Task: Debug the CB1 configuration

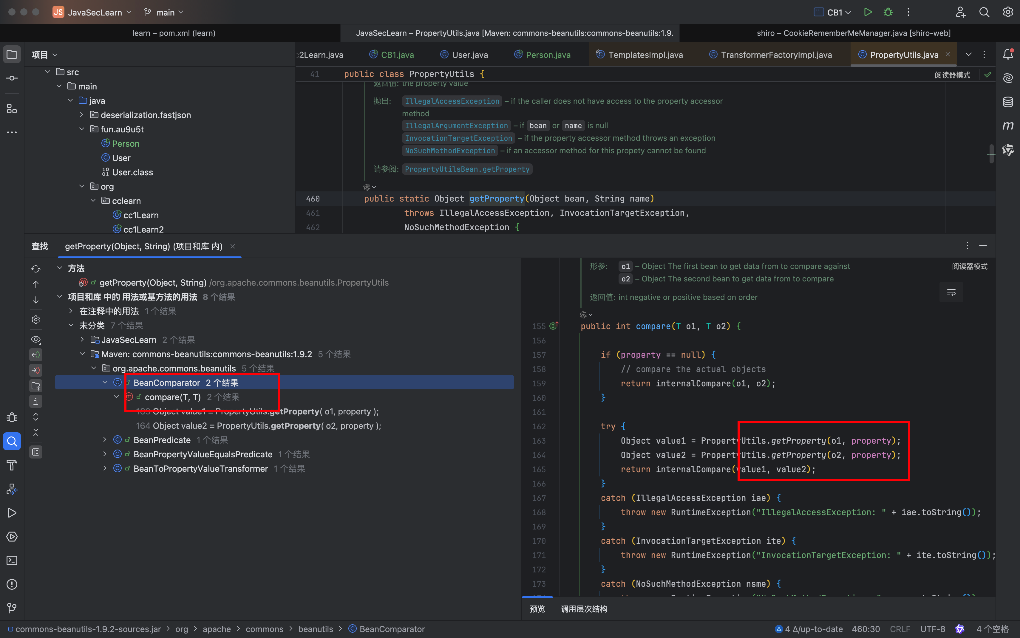Action: tap(888, 12)
